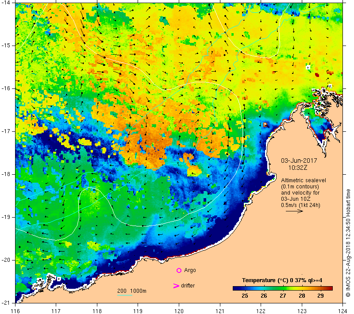The image size is (354, 314).
Task: Click the longitude axis label 119
Action: pyautogui.click(x=138, y=311)
